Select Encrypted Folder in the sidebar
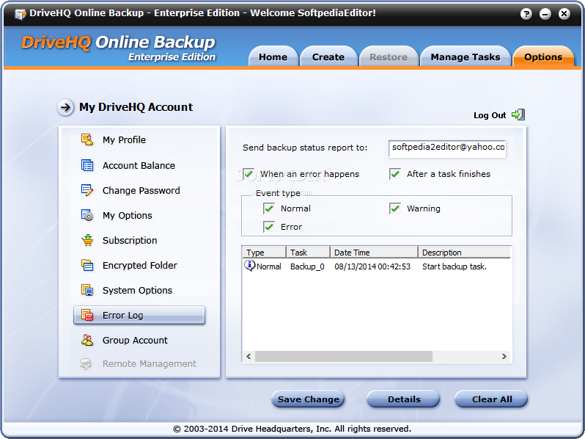This screenshot has width=585, height=439. click(x=139, y=265)
